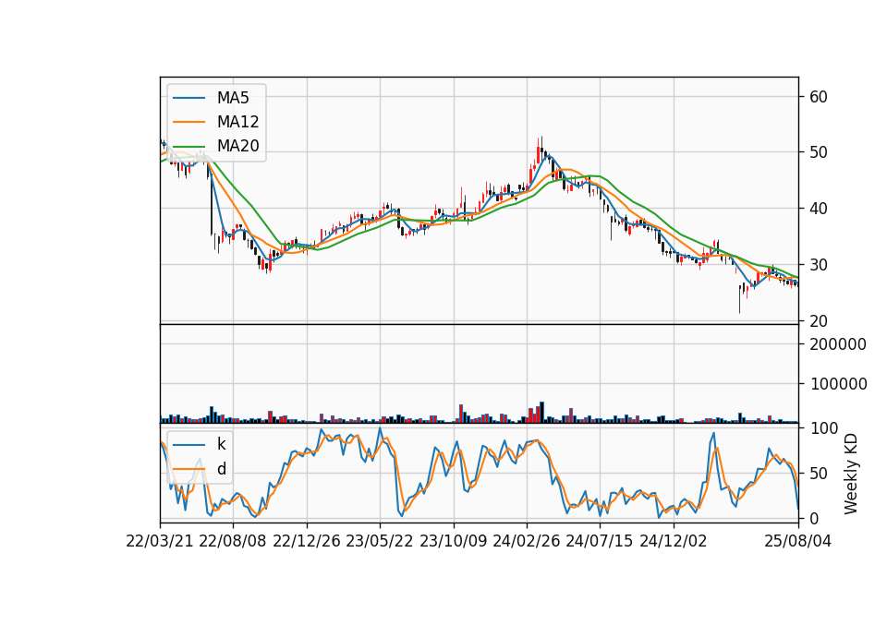Click the KD axis value 100

824,428
